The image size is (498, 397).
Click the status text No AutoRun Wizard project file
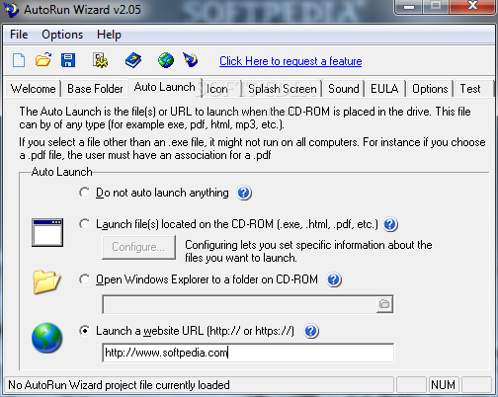tap(119, 385)
